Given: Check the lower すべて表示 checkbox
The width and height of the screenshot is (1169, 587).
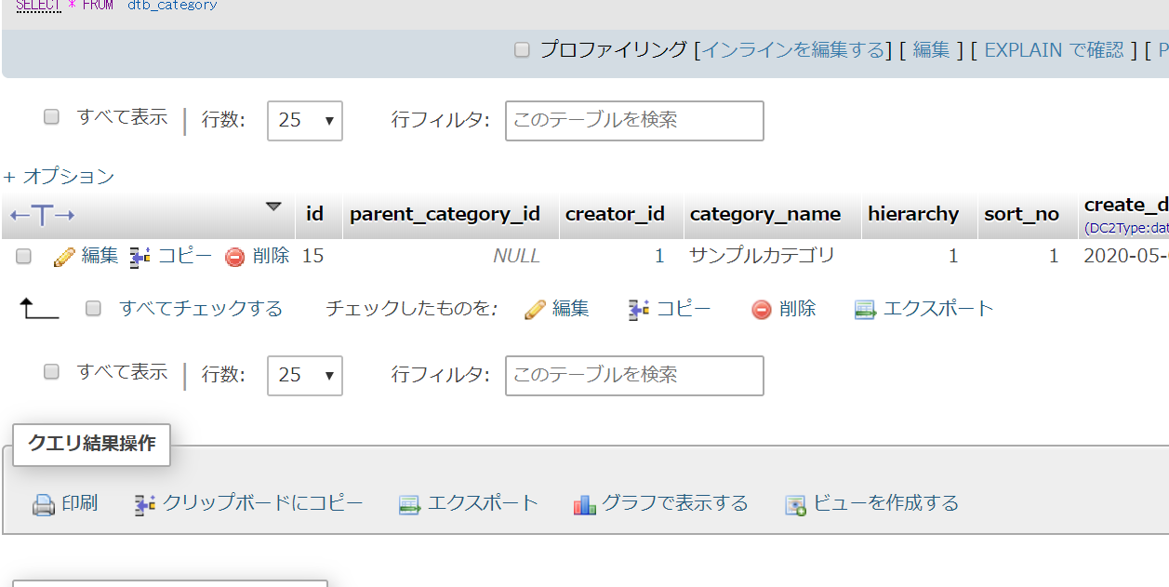Looking at the screenshot, I should (x=52, y=372).
